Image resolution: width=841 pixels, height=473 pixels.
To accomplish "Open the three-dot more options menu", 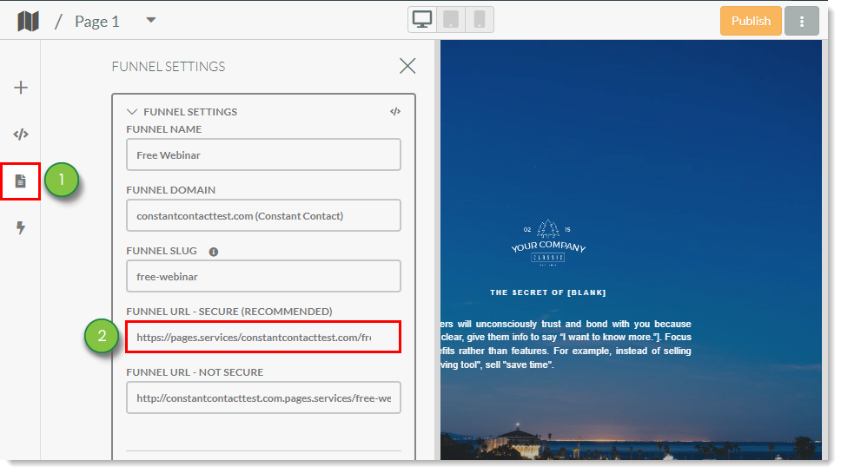I will tap(801, 21).
